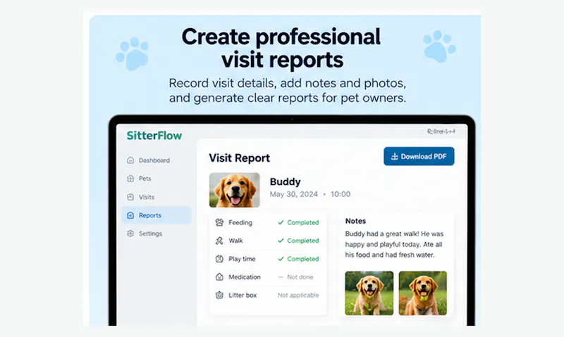This screenshot has width=564, height=337.
Task: Open Buddy's profile photo
Action: [235, 190]
